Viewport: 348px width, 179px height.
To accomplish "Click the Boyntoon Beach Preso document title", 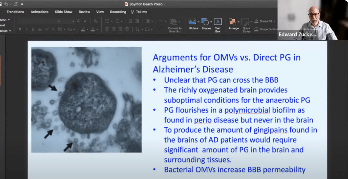I will click(x=146, y=4).
